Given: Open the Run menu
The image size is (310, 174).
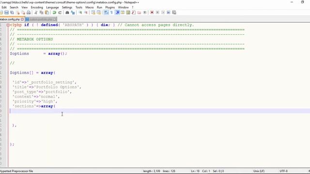Looking at the screenshot, I should [99, 7].
